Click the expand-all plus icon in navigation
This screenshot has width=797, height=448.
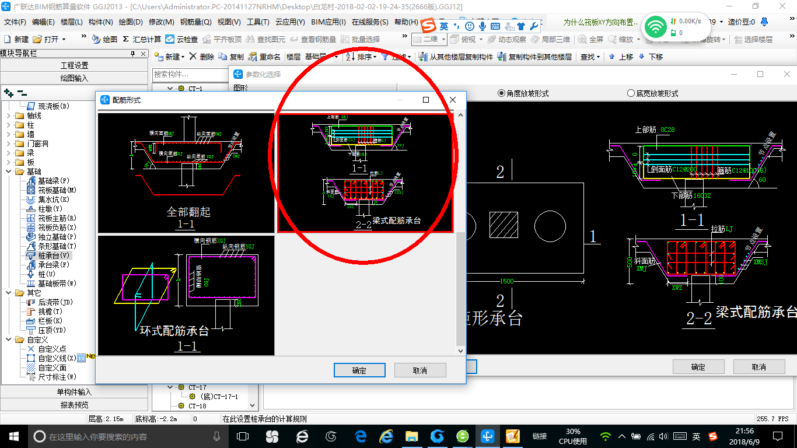click(x=8, y=93)
